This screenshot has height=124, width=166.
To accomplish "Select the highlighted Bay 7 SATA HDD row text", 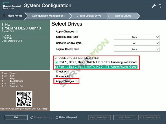I will [x=98, y=67].
